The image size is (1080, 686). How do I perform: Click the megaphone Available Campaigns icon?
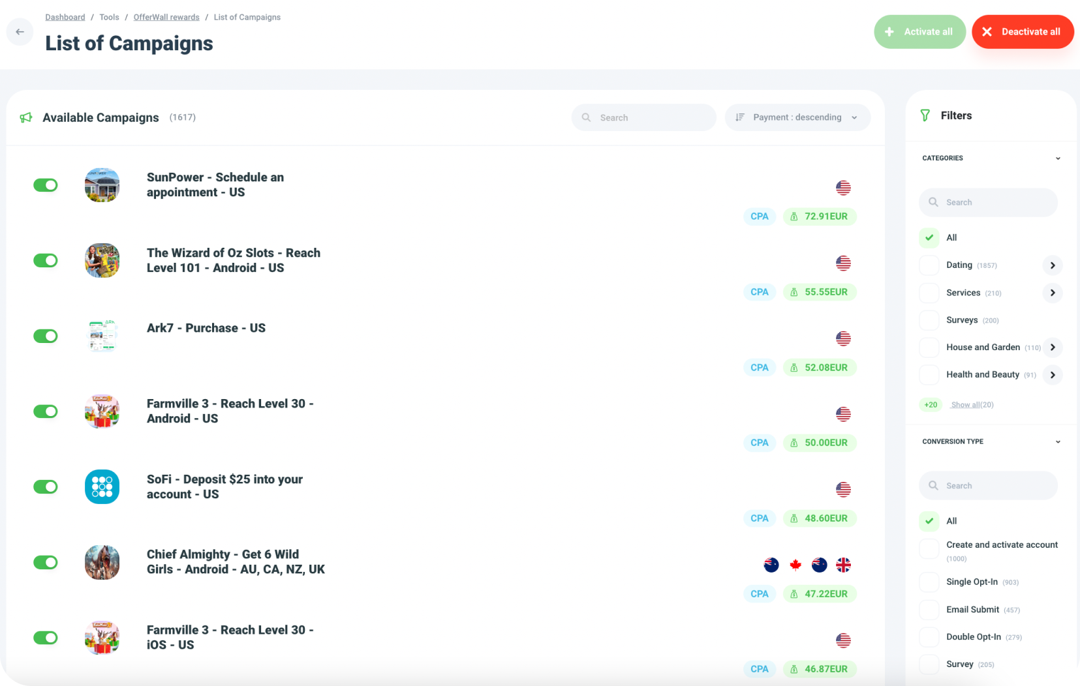[26, 117]
